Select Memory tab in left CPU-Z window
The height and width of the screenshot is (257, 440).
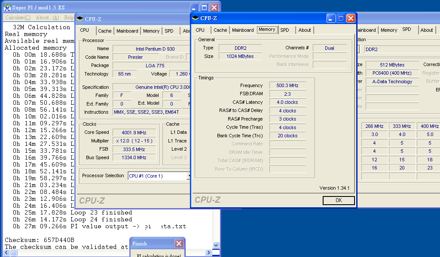pyautogui.click(x=151, y=31)
